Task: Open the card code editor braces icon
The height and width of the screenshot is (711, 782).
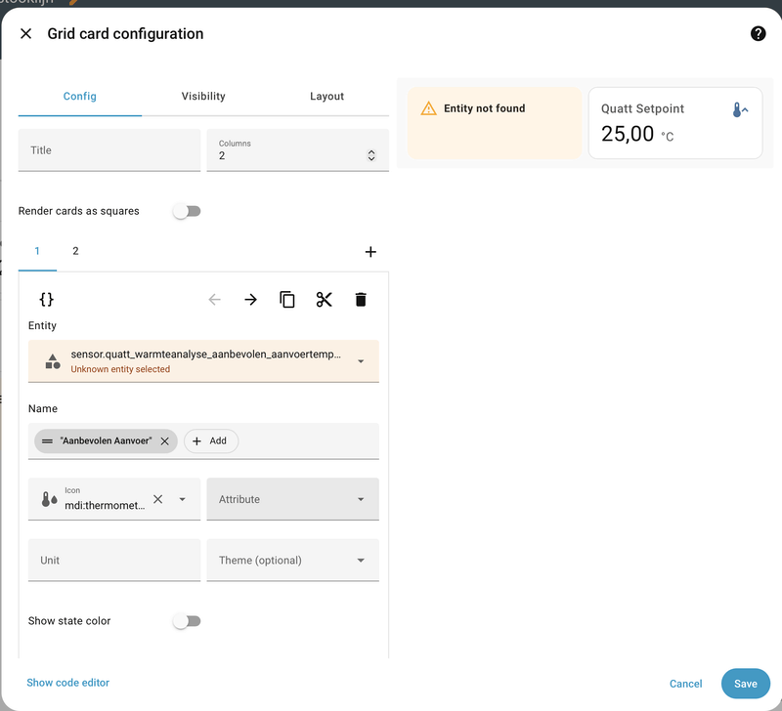Action: click(46, 300)
